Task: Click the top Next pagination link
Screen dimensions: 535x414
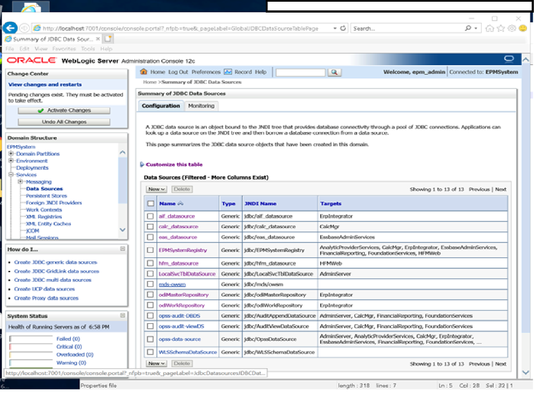Action: (x=501, y=189)
